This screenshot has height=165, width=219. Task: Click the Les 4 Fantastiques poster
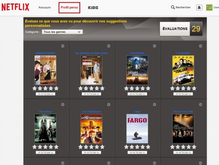[91, 128]
